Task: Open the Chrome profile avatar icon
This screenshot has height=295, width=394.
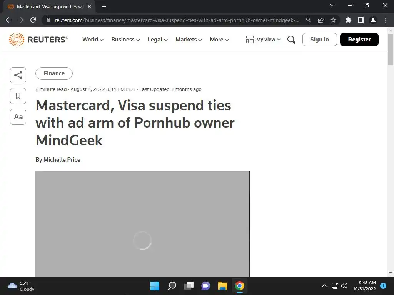Action: click(x=373, y=20)
